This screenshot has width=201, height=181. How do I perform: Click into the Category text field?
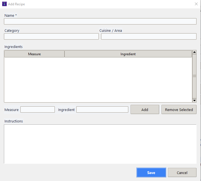click(51, 37)
